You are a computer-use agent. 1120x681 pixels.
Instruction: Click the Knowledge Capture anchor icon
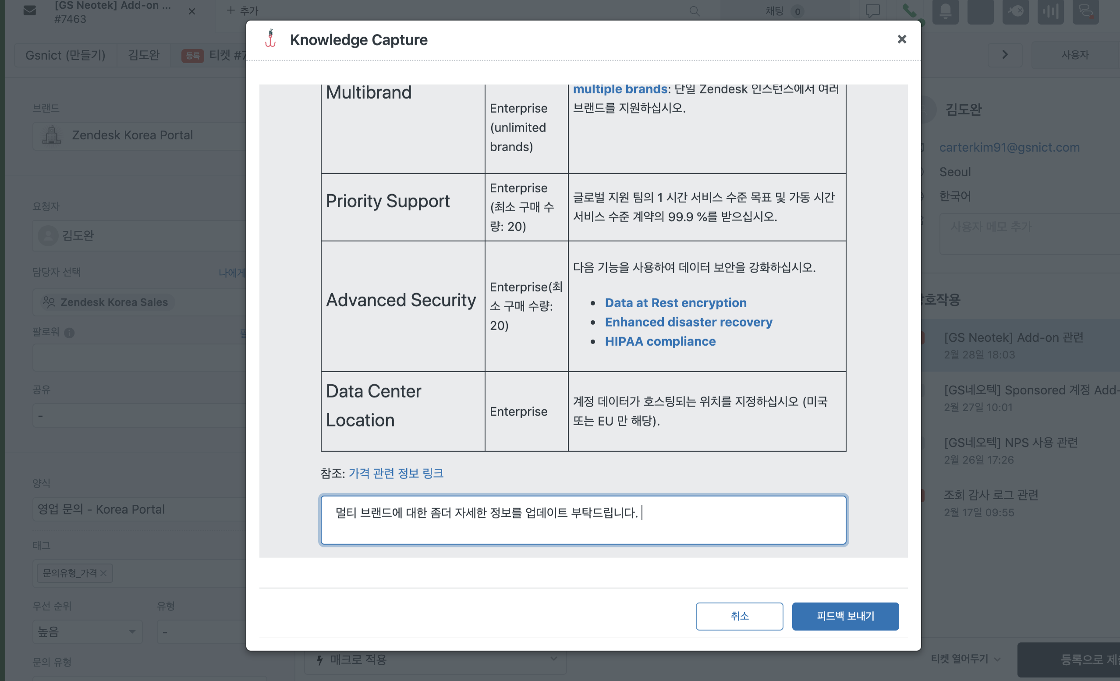[271, 38]
